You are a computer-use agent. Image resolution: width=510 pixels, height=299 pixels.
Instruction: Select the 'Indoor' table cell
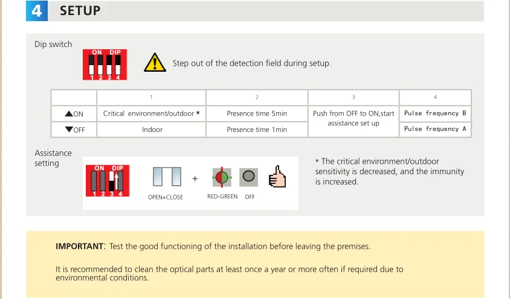tap(152, 130)
